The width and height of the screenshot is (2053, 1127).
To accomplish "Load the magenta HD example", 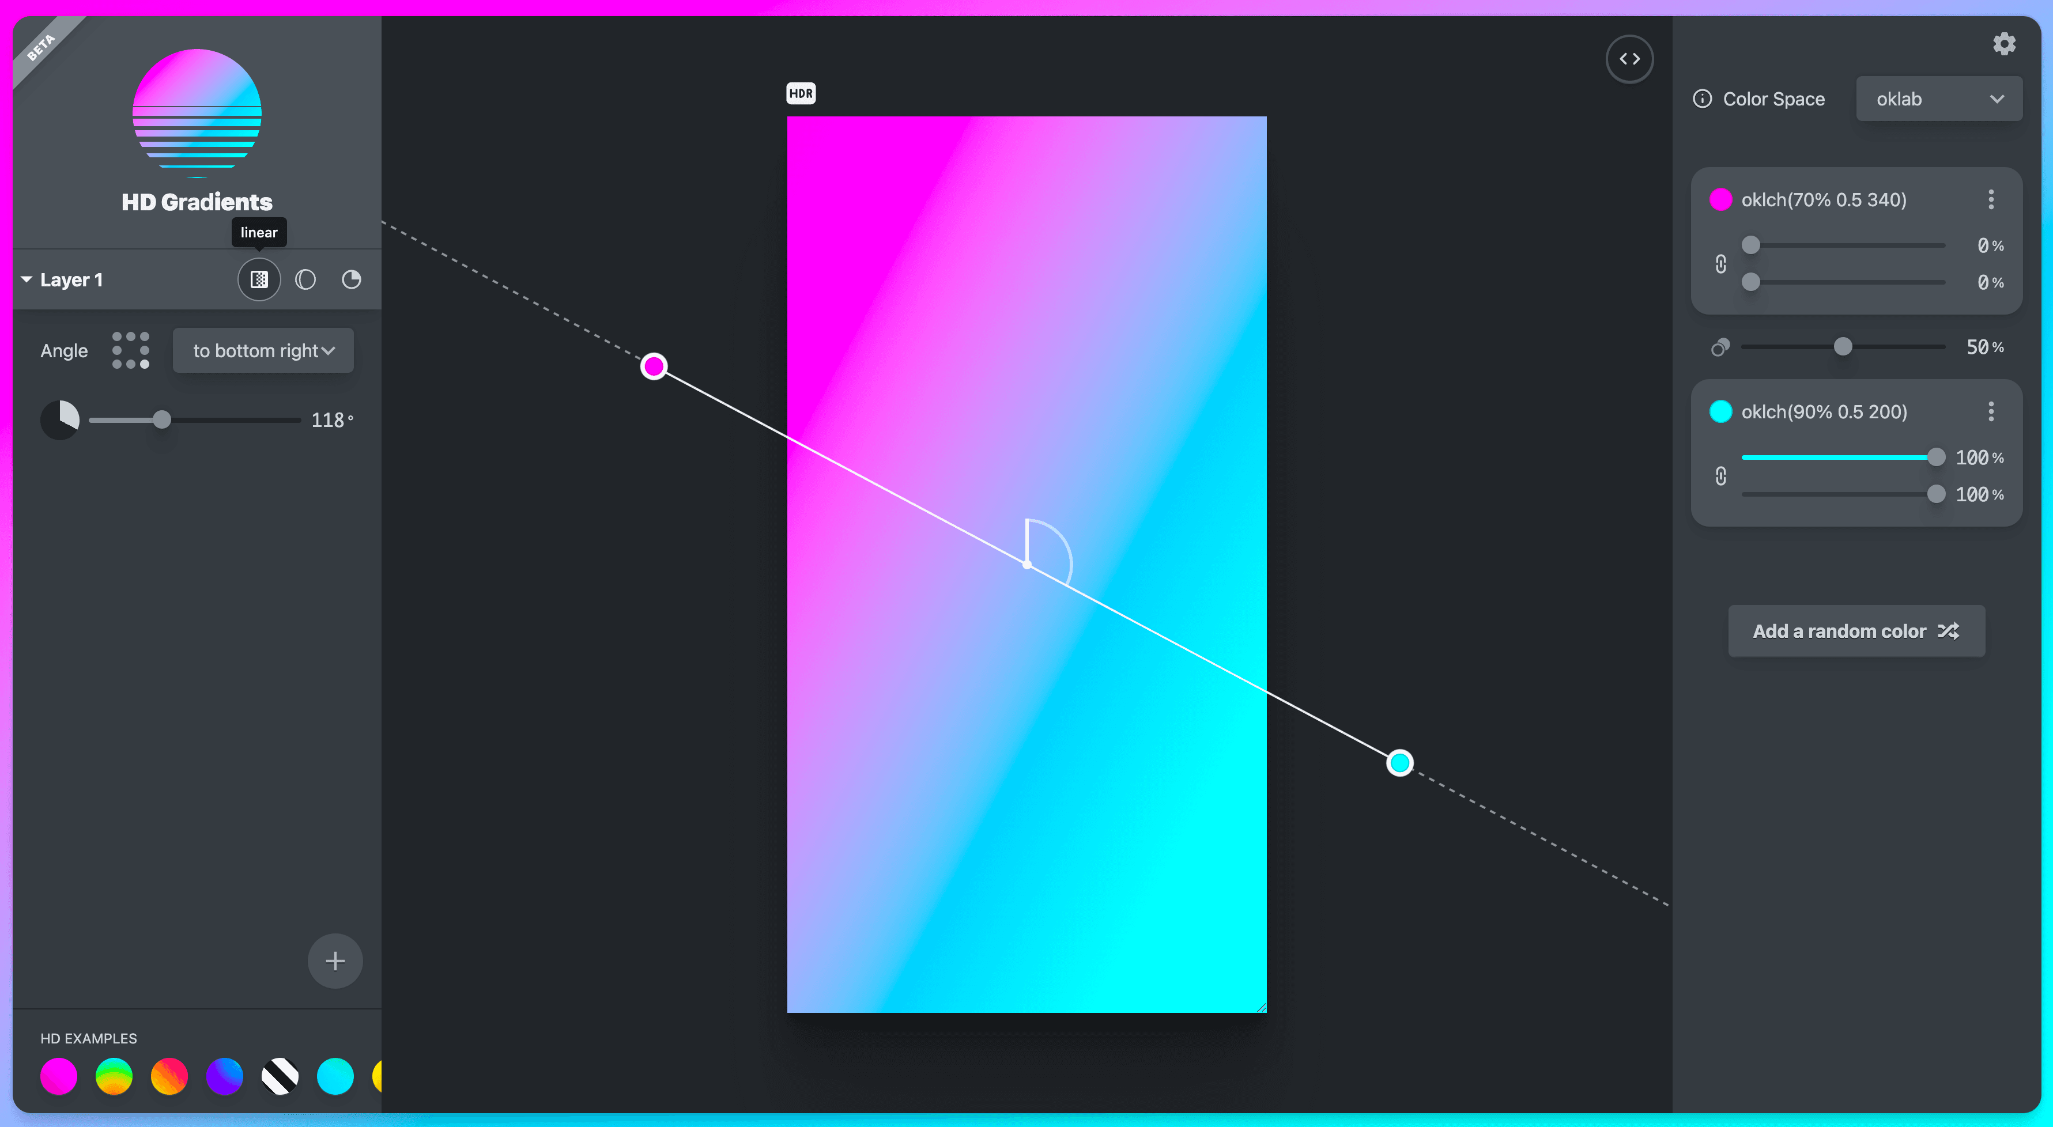I will pos(58,1077).
